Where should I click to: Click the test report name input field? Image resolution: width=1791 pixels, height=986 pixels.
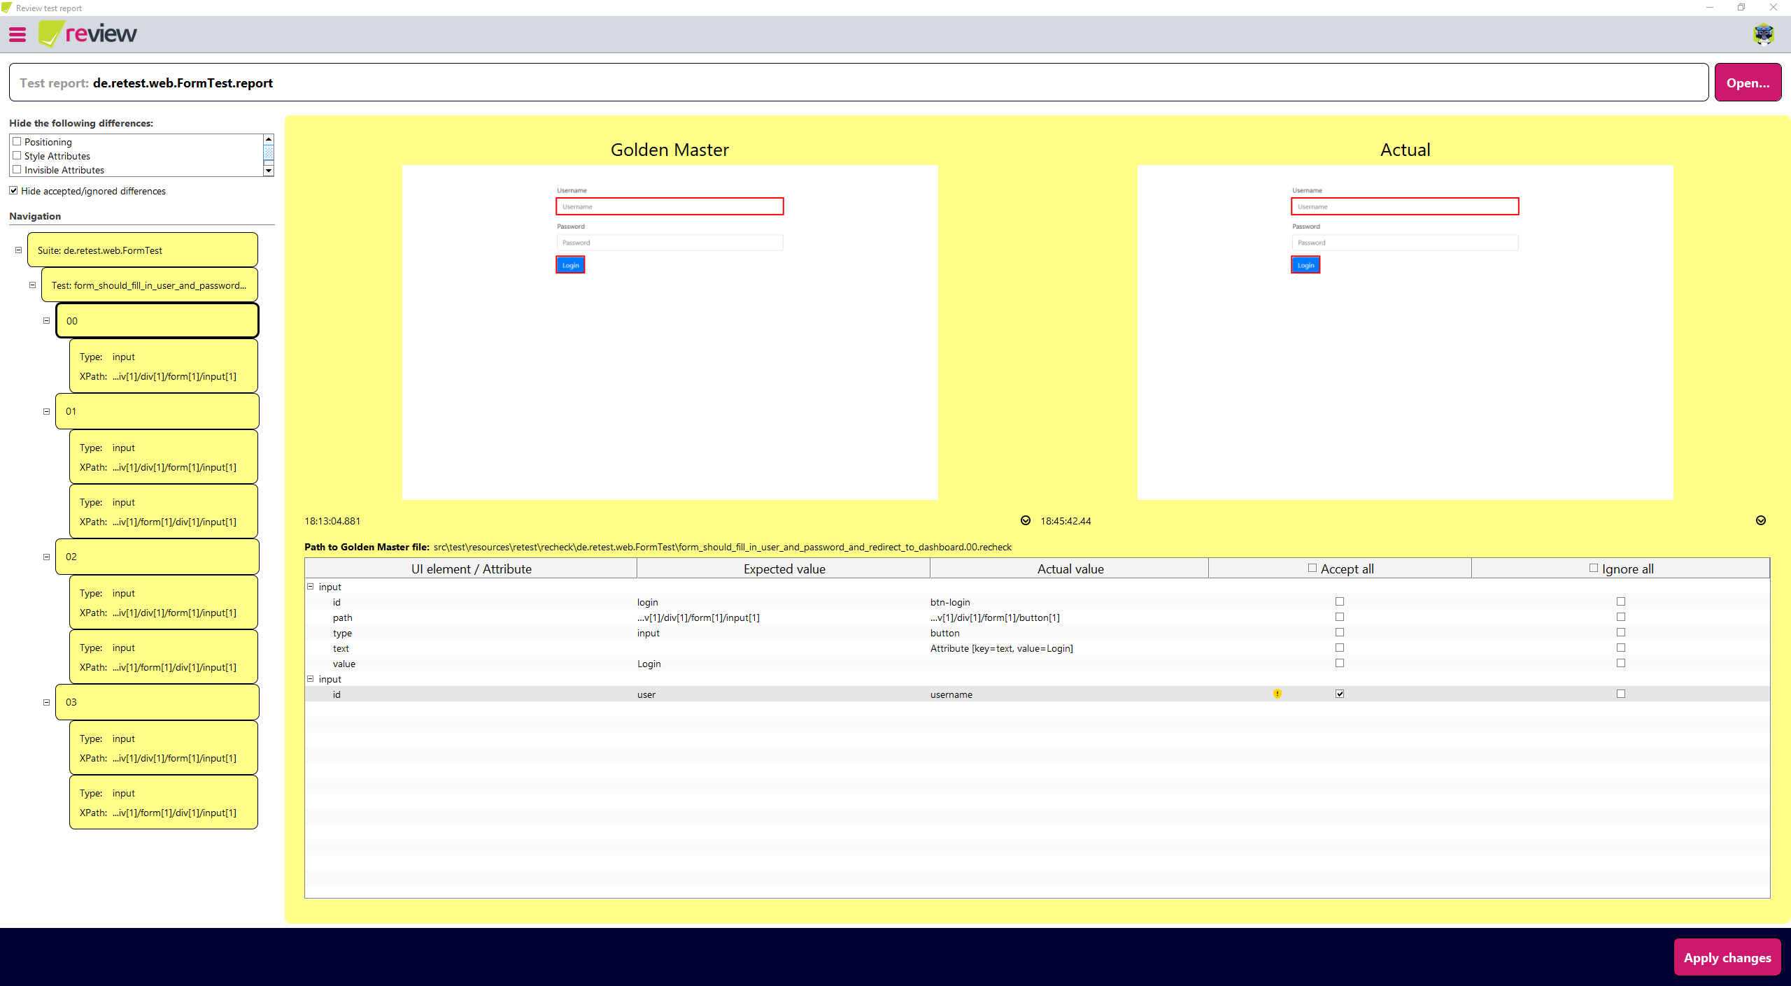coord(858,83)
